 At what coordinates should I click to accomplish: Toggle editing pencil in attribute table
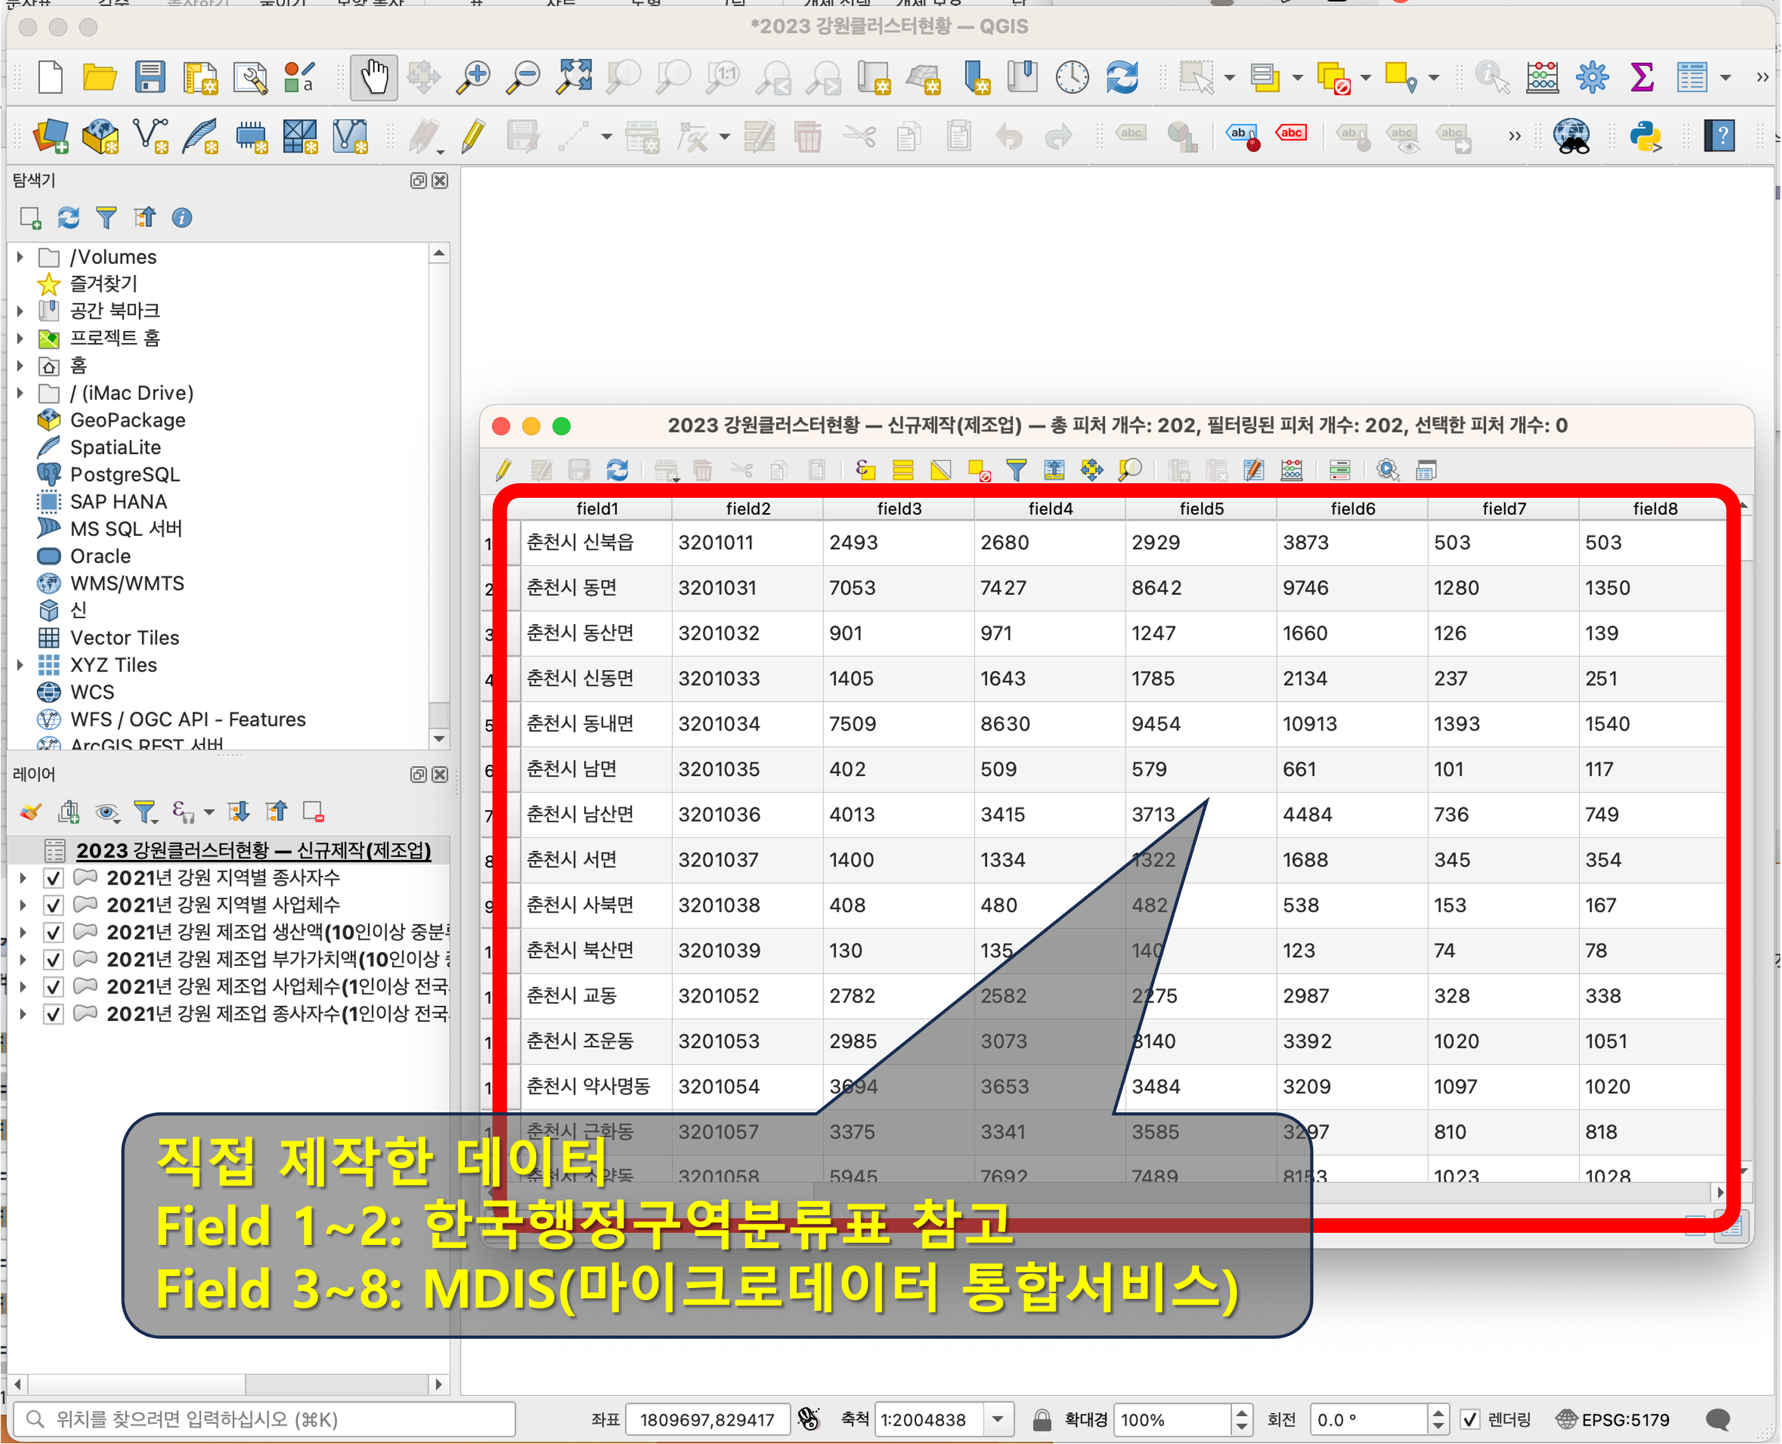503,470
